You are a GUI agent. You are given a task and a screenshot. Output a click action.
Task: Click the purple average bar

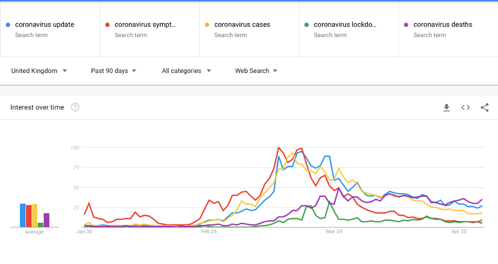coord(47,220)
